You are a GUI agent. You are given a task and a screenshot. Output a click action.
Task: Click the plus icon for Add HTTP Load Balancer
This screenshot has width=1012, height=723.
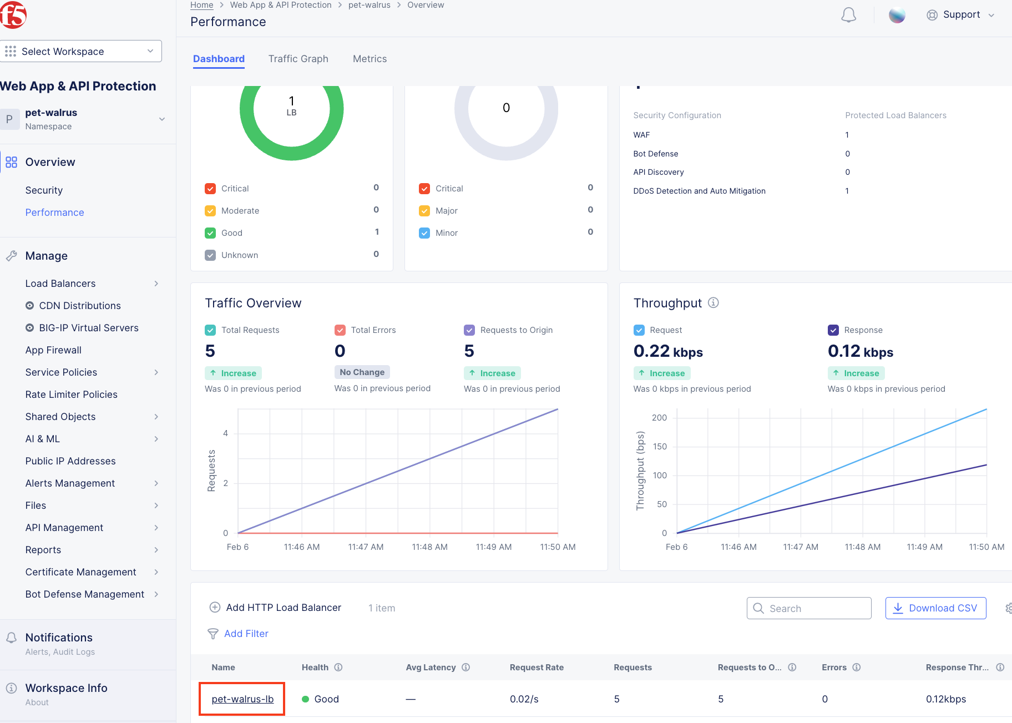(x=215, y=608)
